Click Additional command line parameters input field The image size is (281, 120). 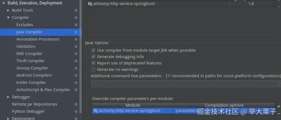183,84
